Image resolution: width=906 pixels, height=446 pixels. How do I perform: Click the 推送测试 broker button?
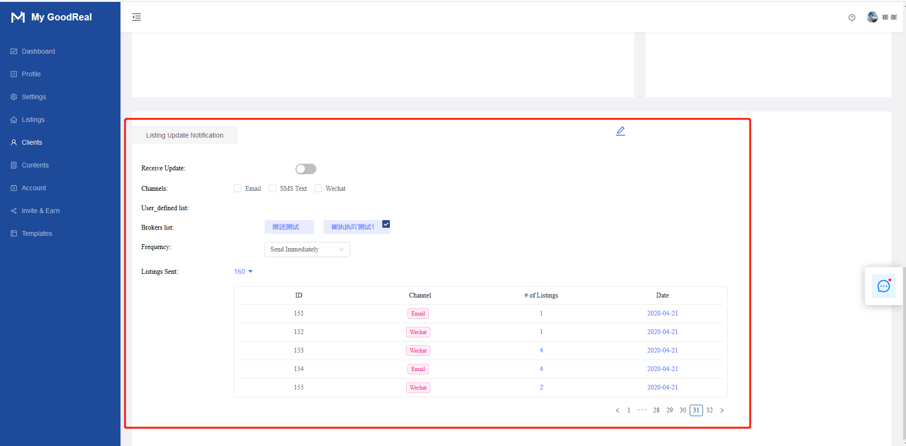288,227
